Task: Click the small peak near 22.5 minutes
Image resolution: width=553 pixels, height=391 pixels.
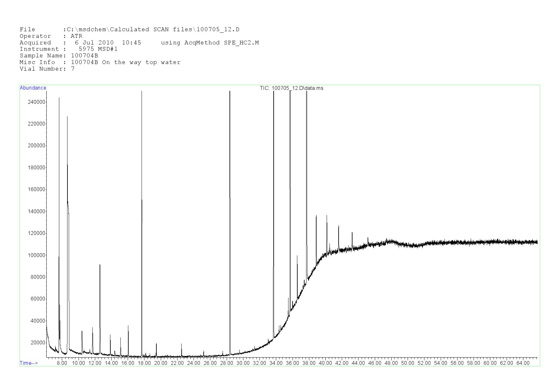Action: pyautogui.click(x=182, y=344)
